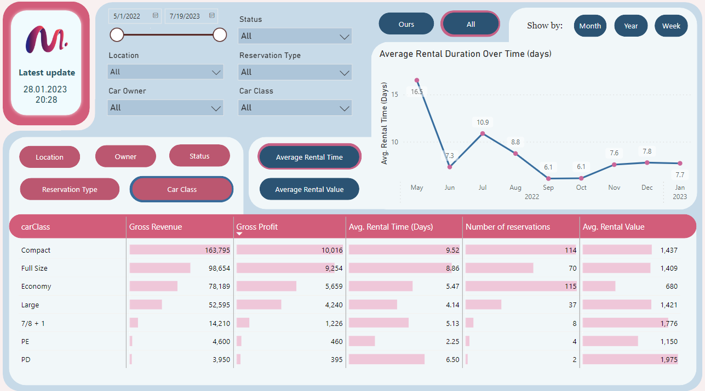705x391 pixels.
Task: Select the Compact row in the table
Action: click(x=36, y=250)
